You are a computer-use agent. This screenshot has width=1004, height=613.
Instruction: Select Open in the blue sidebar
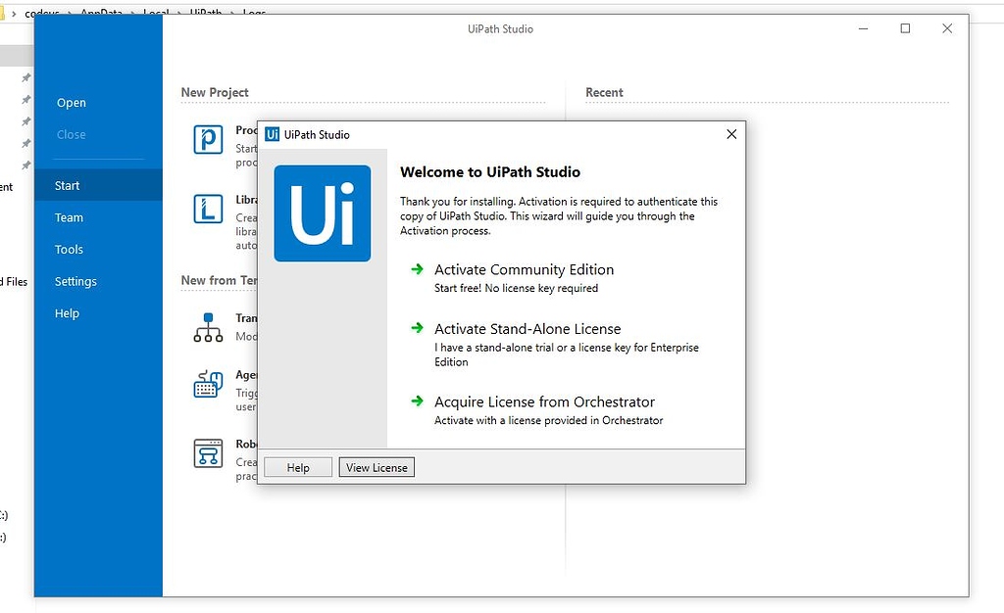pos(71,102)
